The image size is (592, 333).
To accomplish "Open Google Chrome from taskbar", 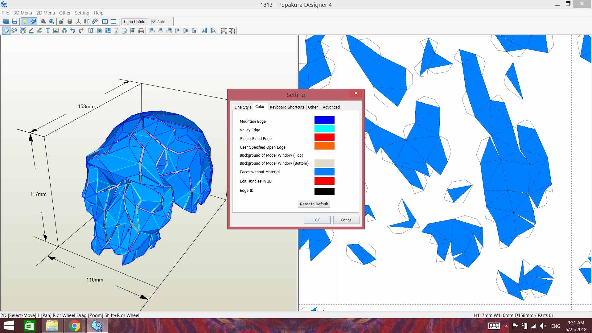I will pyautogui.click(x=74, y=326).
